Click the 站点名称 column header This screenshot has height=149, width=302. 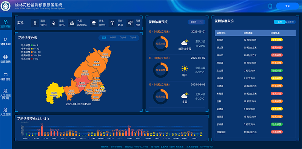click(221, 33)
